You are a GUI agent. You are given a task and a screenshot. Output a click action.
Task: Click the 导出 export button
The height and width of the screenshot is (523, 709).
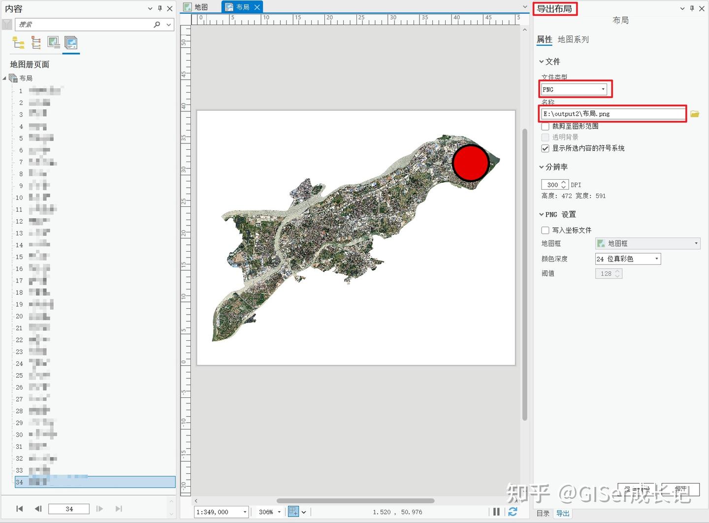tap(680, 489)
